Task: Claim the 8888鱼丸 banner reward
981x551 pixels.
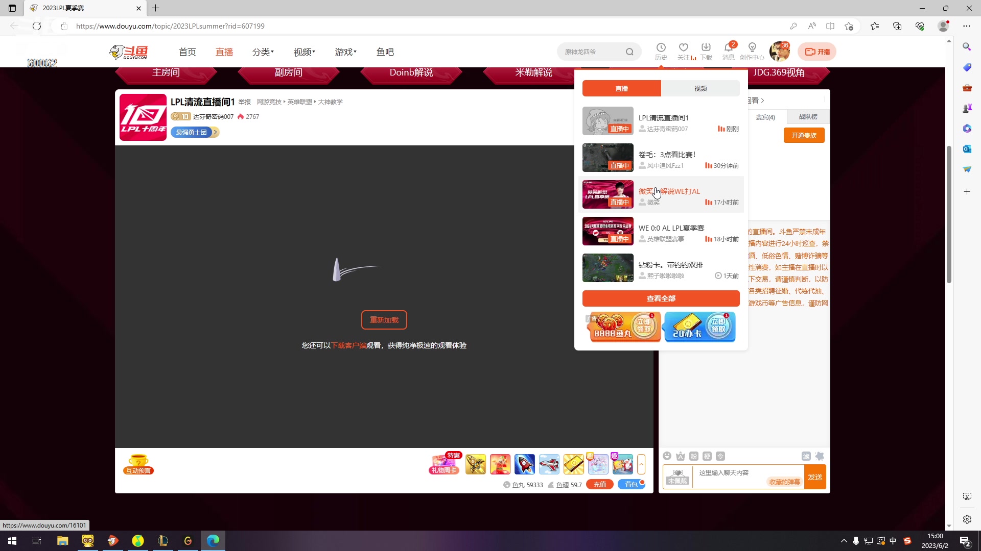Action: click(623, 327)
